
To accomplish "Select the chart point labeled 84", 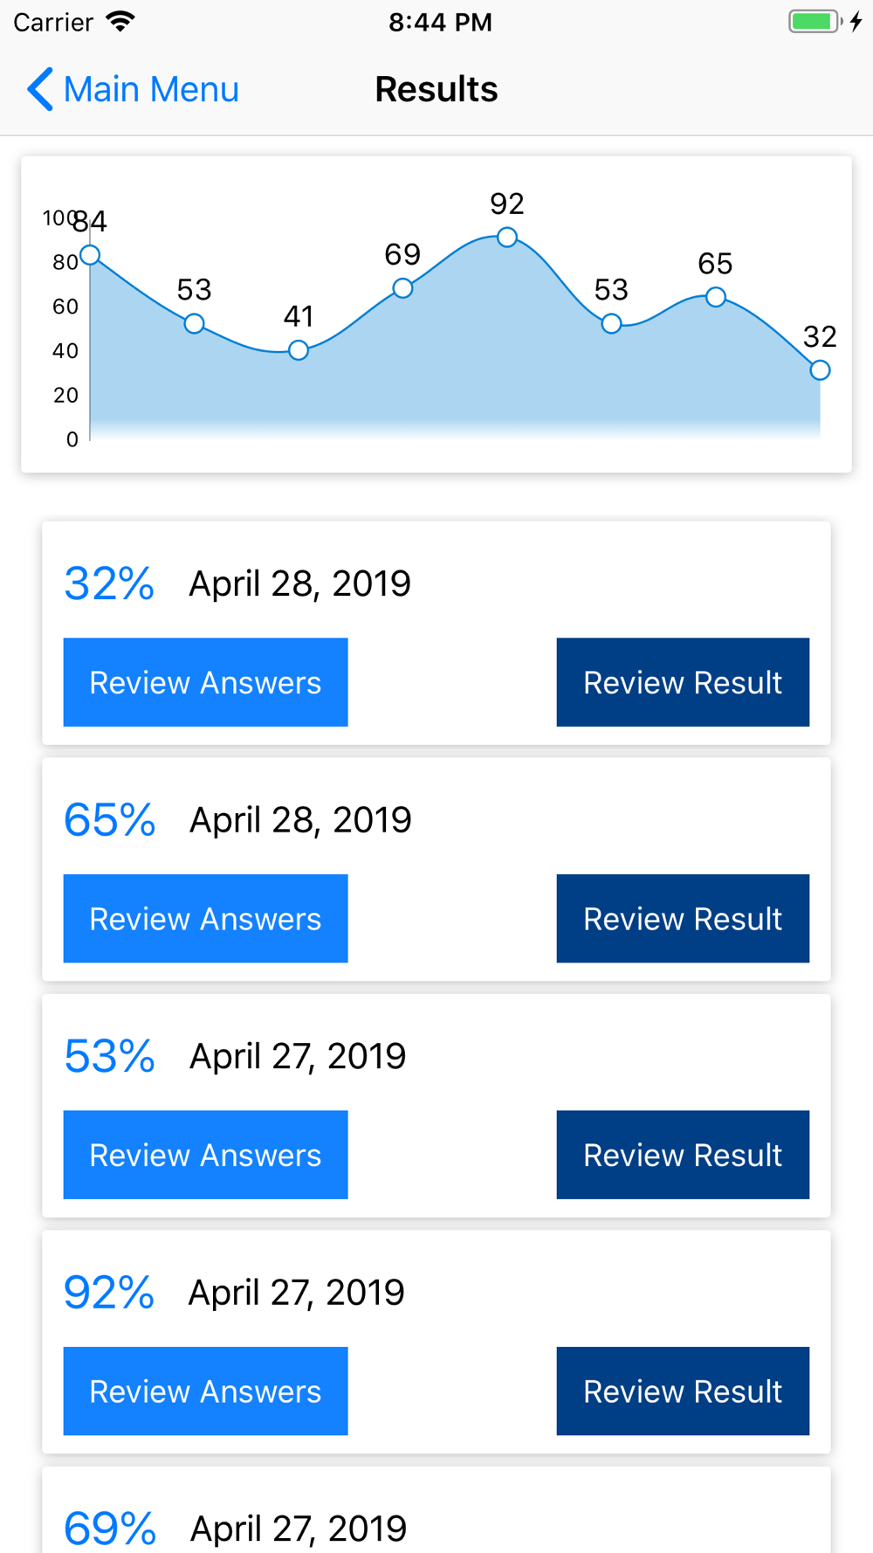I will click(90, 255).
